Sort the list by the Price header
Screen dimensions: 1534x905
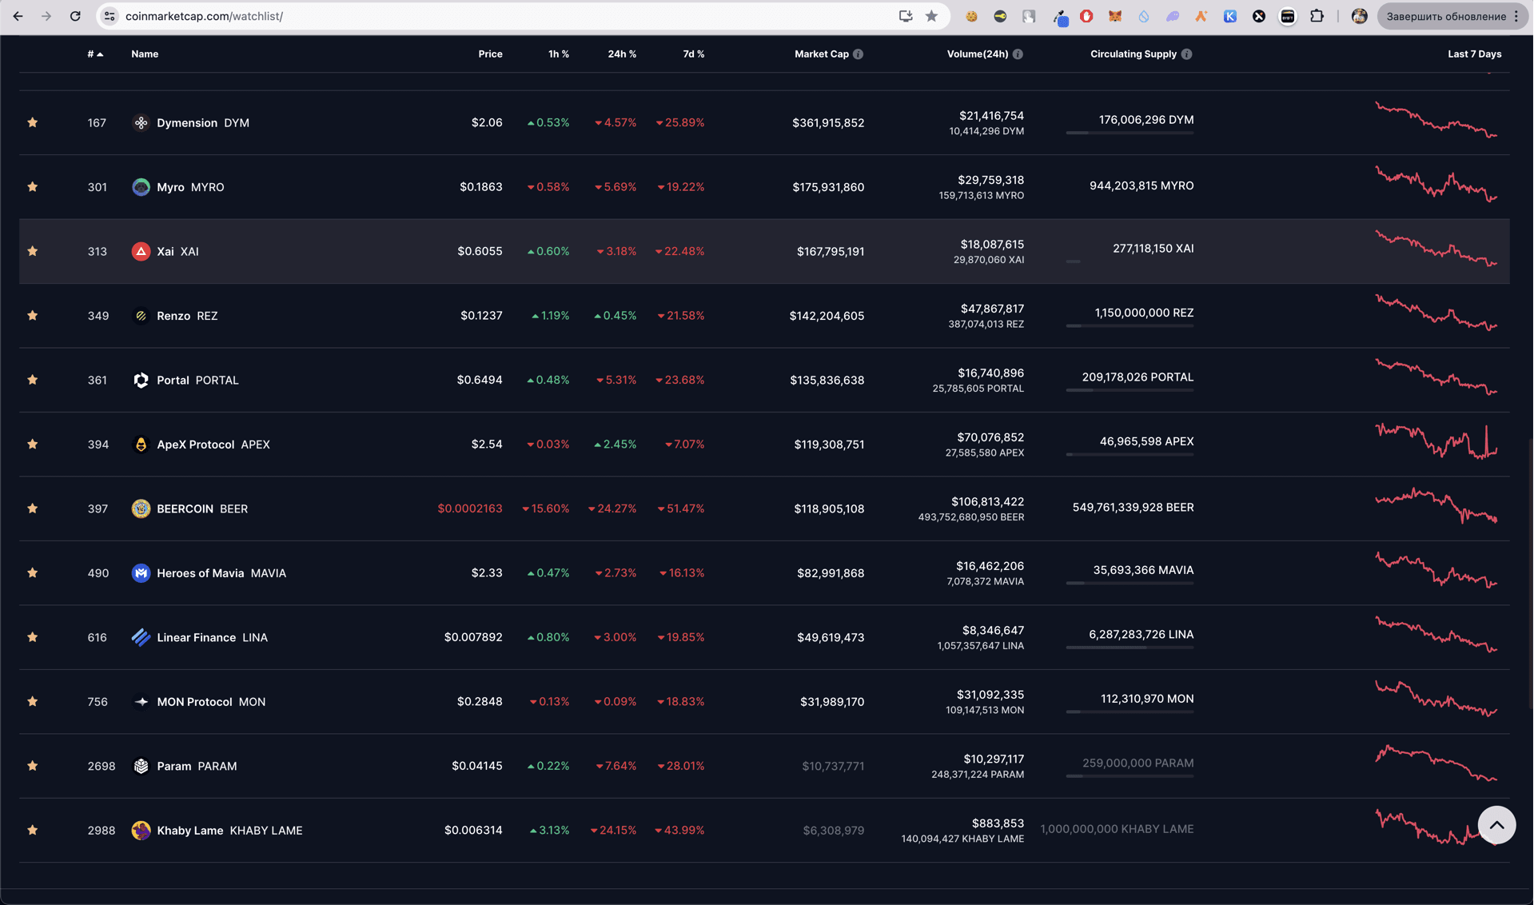[490, 54]
